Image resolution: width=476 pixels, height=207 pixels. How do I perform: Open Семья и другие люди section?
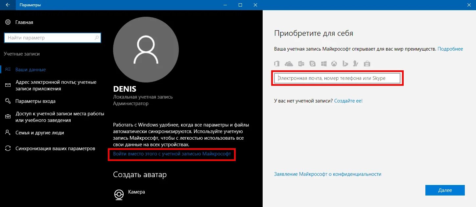(40, 133)
